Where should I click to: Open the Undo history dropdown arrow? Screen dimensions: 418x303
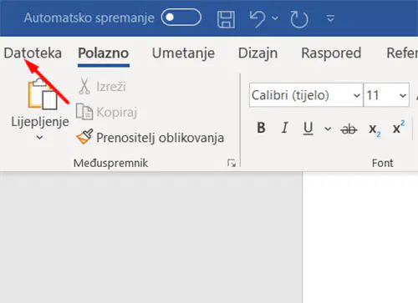tap(275, 18)
